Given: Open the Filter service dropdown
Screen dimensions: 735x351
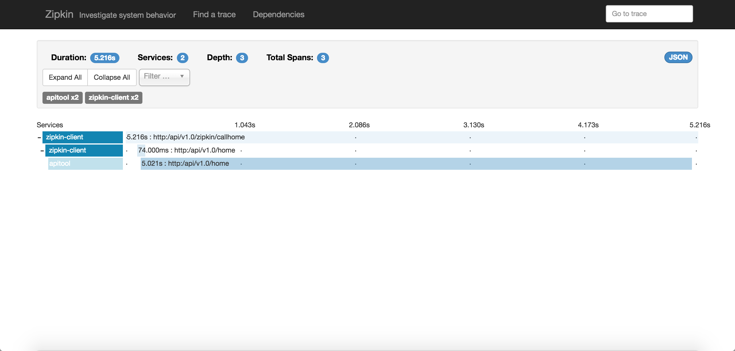Looking at the screenshot, I should (x=164, y=77).
